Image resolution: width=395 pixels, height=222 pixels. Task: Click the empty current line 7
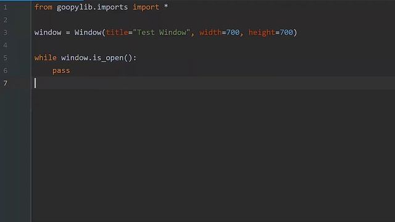pyautogui.click(x=213, y=83)
